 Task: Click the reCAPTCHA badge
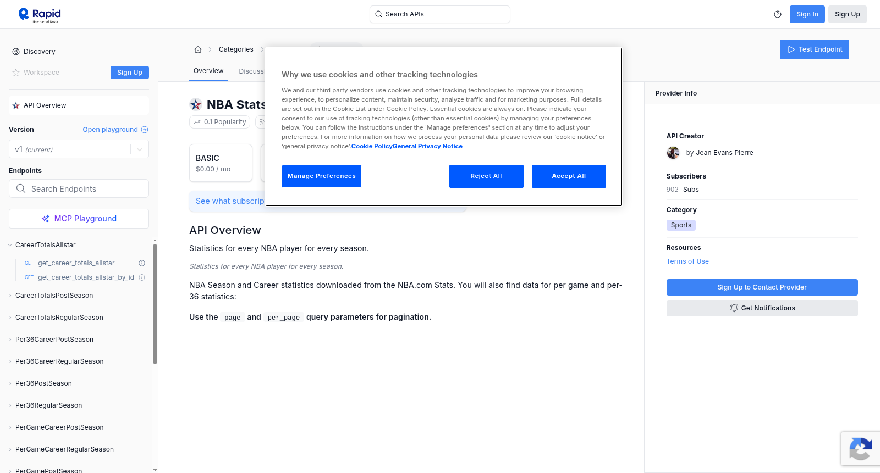861,449
